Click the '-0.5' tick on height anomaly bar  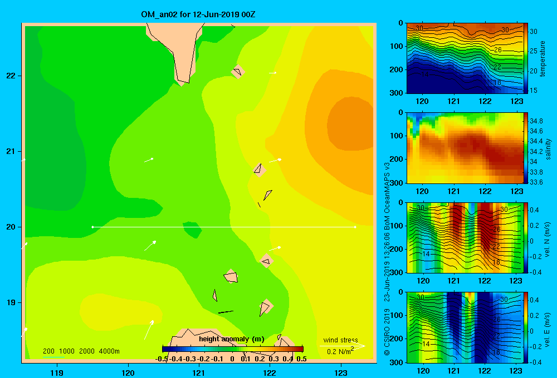[161, 359]
